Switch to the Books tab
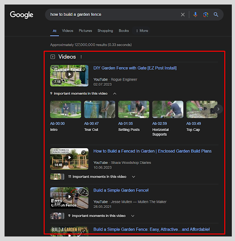 tap(123, 31)
